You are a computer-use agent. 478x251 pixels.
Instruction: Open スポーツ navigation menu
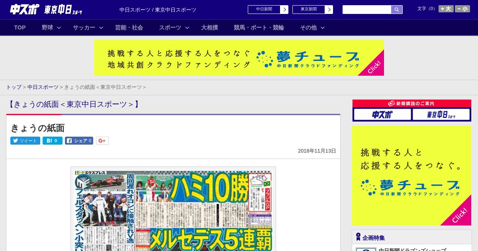(170, 27)
